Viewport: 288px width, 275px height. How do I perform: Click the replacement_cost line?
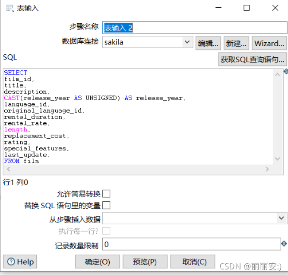pyautogui.click(x=37, y=136)
